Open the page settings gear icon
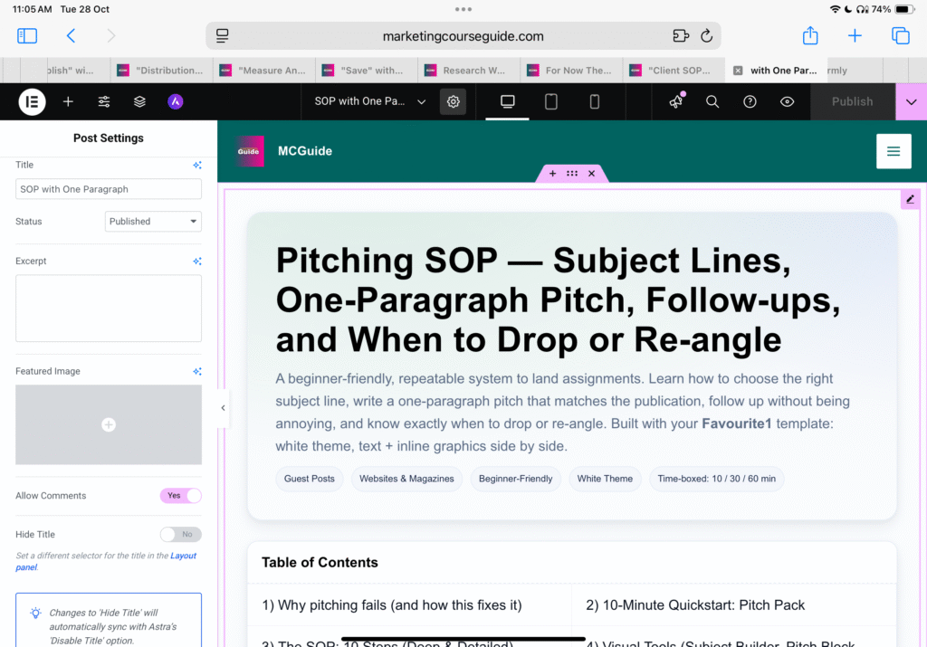927x647 pixels. (x=453, y=101)
